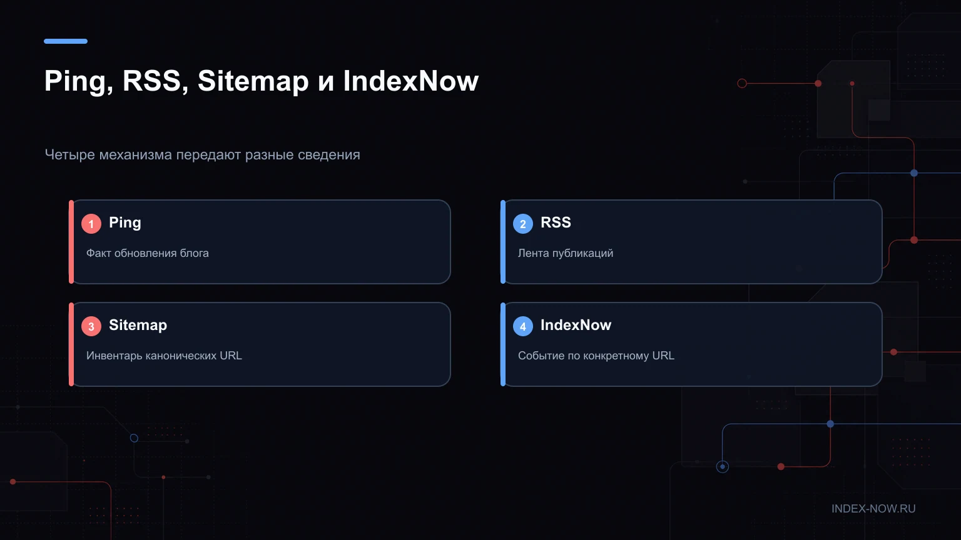This screenshot has height=540, width=961.
Task: Click the red number 3 badge
Action: 91,326
